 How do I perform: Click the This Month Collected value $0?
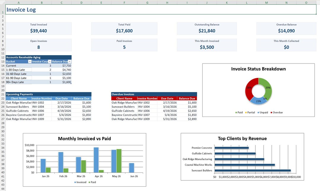[286, 47]
